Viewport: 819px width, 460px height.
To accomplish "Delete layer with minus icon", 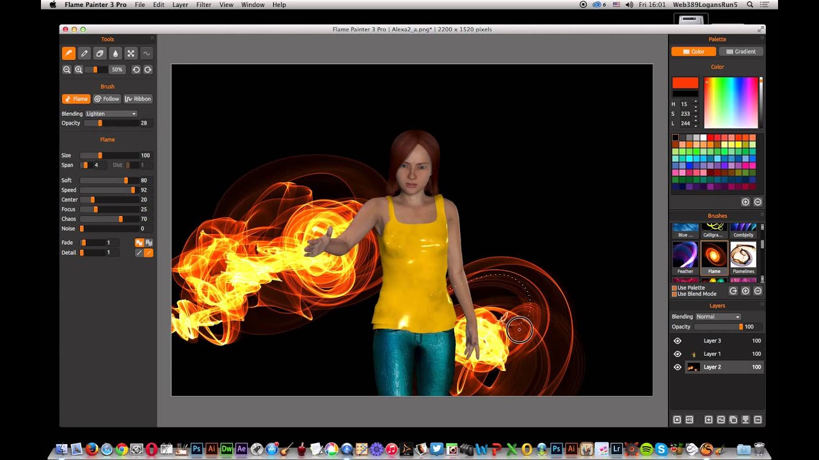I will click(758, 420).
